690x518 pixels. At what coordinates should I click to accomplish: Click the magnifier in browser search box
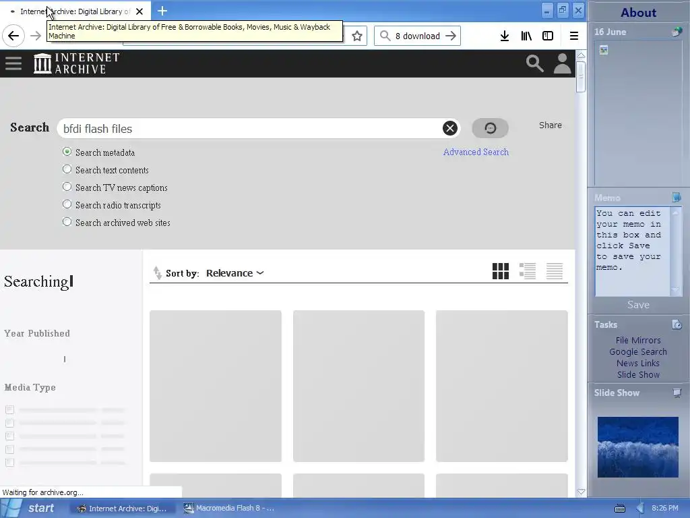click(x=385, y=36)
